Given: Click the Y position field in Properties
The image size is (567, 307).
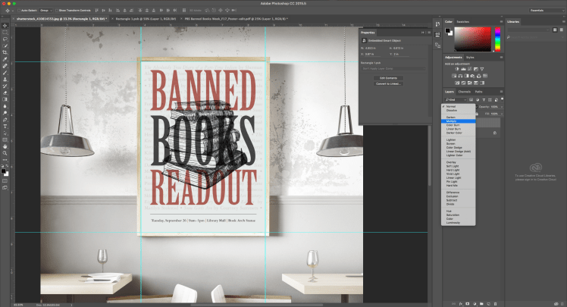Looking at the screenshot, I should [402, 55].
